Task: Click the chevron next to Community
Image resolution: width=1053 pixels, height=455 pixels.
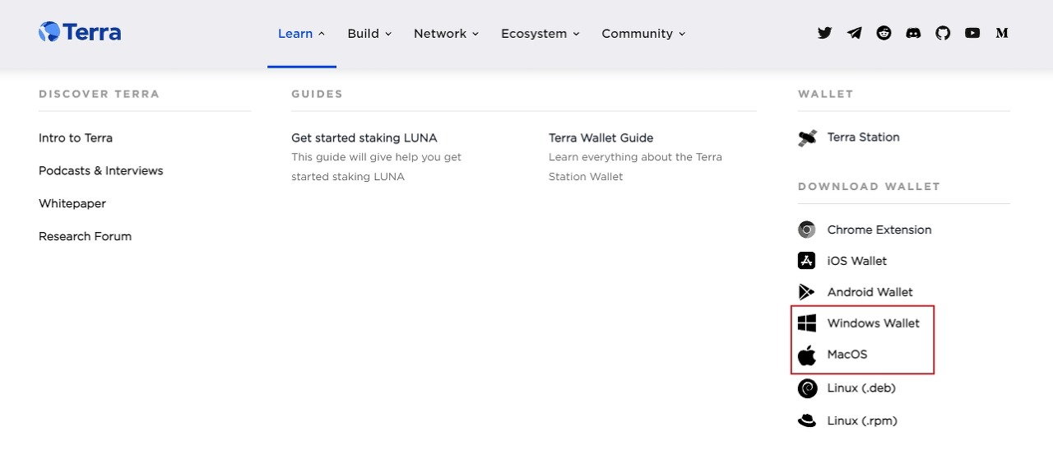Action: (x=682, y=34)
